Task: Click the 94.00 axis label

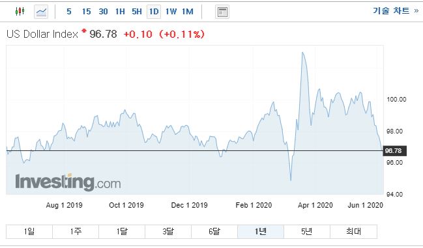Action: pyautogui.click(x=394, y=194)
